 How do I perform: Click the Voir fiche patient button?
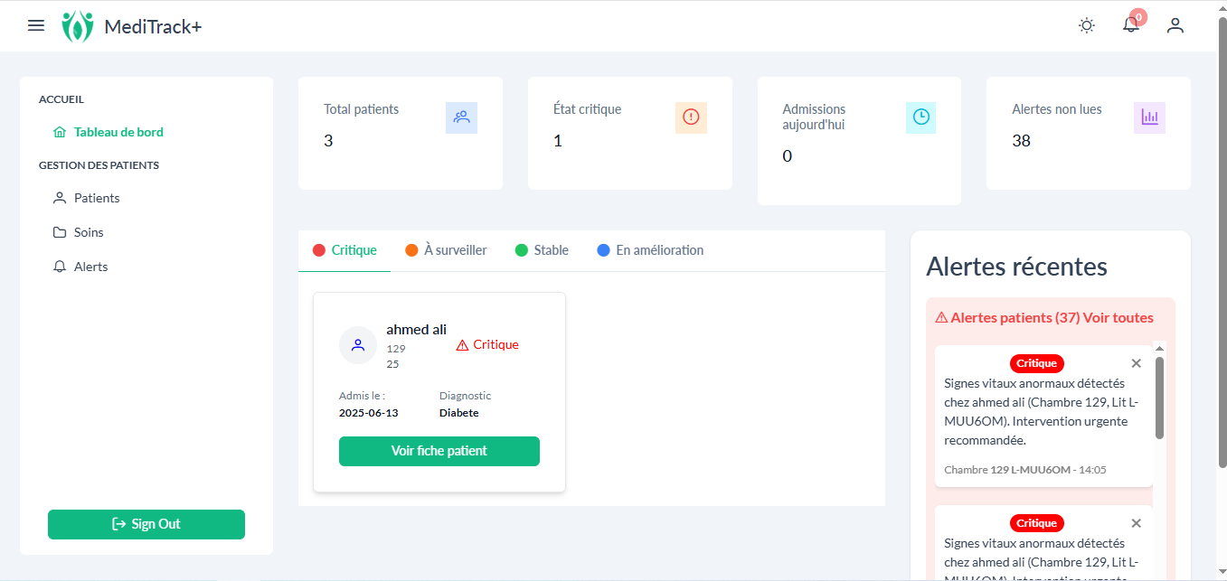click(439, 451)
